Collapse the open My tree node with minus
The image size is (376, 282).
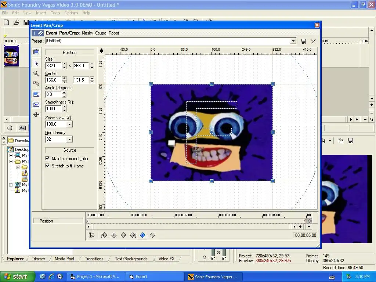pos(11,162)
